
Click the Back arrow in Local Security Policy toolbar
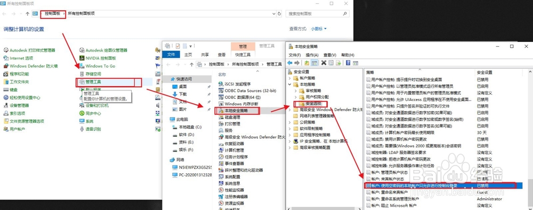(289, 63)
